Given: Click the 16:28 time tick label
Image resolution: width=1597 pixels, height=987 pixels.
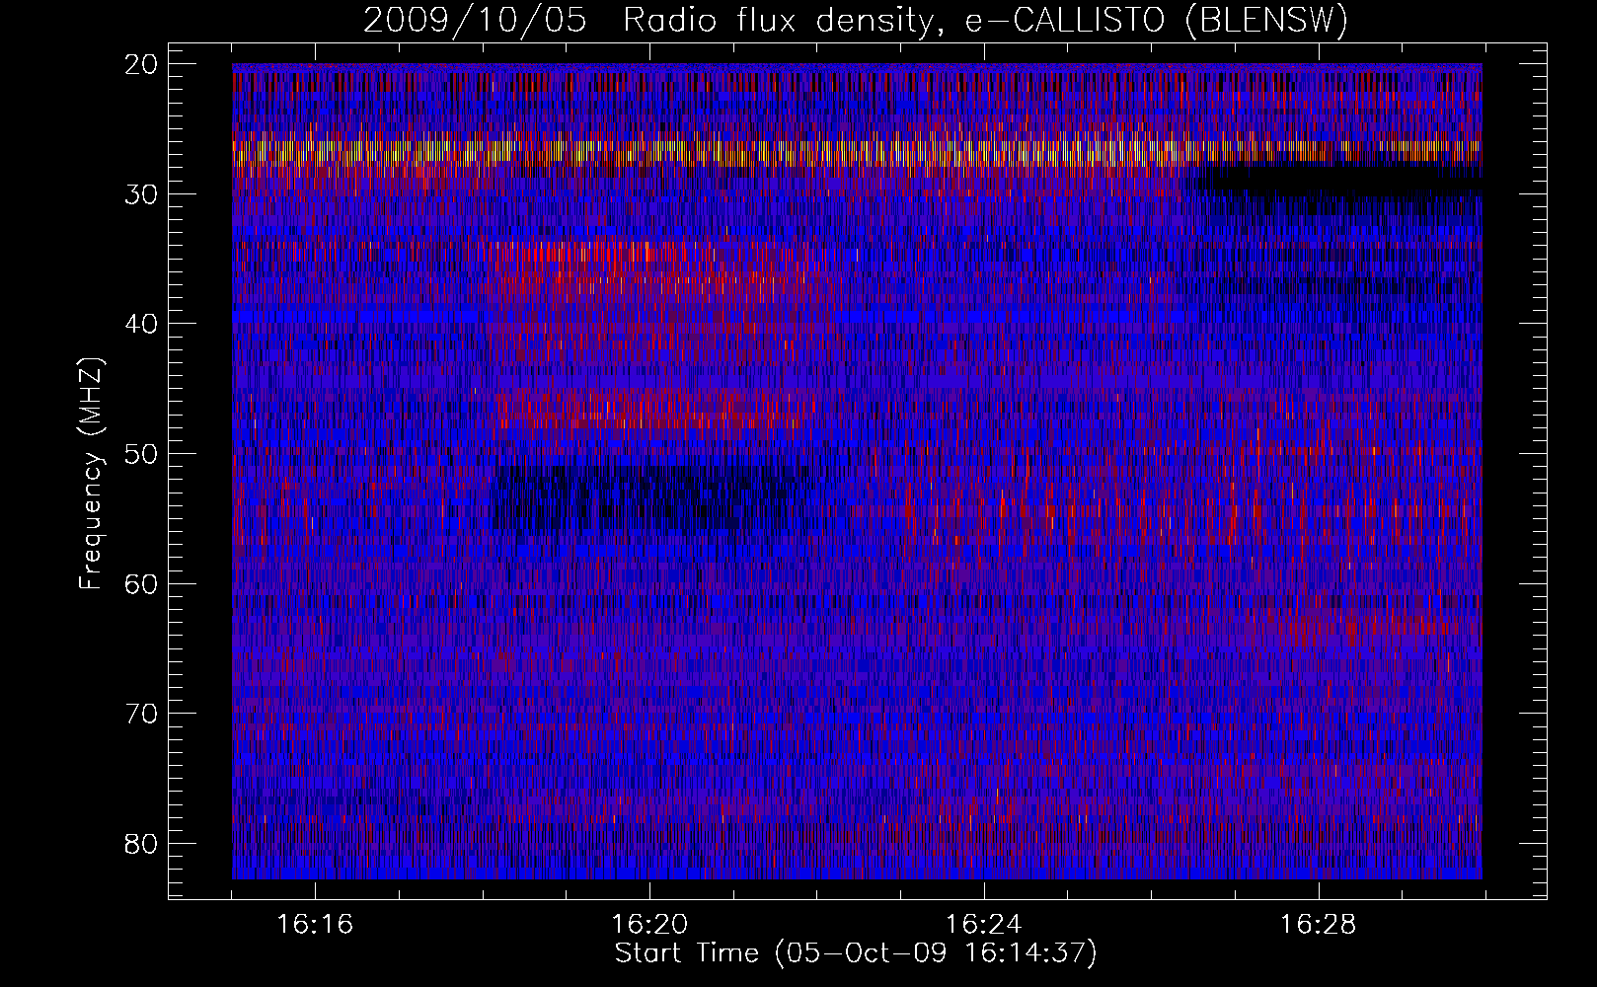Looking at the screenshot, I should [x=1318, y=925].
